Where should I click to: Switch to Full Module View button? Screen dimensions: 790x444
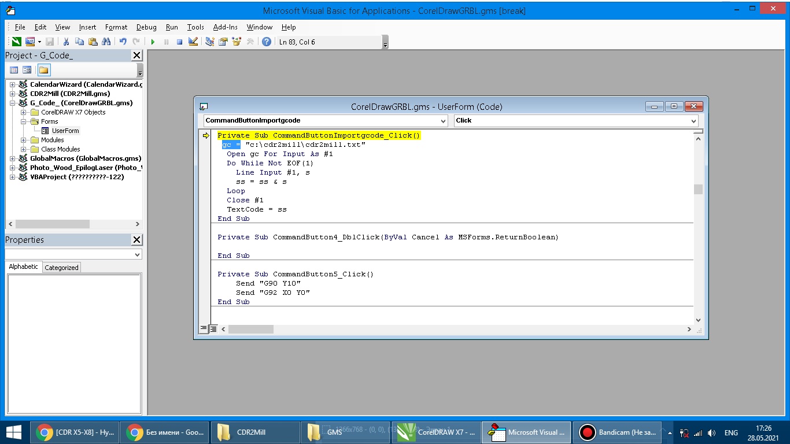coord(213,328)
